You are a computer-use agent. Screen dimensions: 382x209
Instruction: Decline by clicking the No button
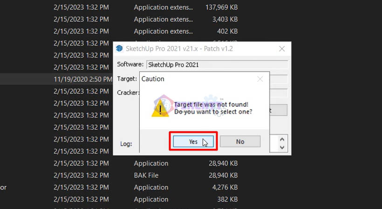click(x=240, y=142)
